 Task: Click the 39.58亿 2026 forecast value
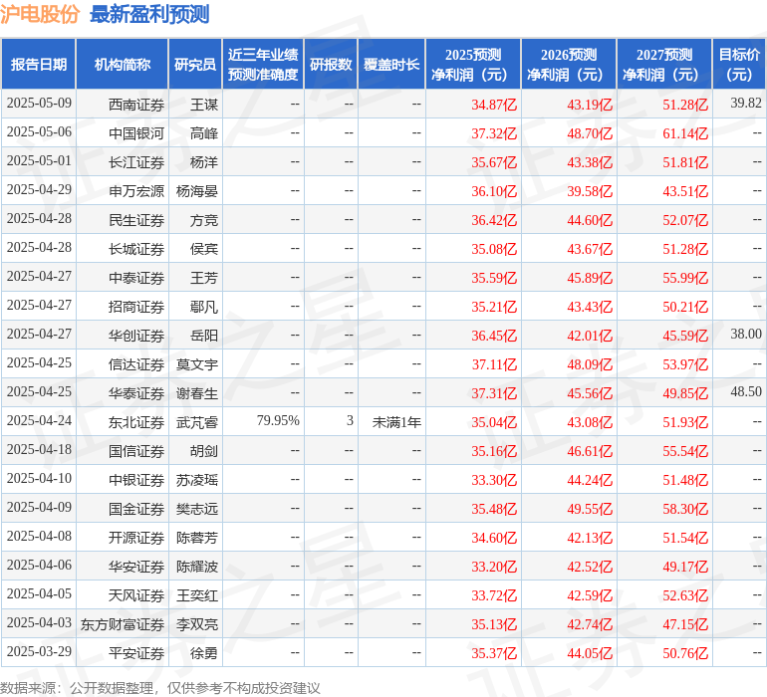[x=590, y=191]
